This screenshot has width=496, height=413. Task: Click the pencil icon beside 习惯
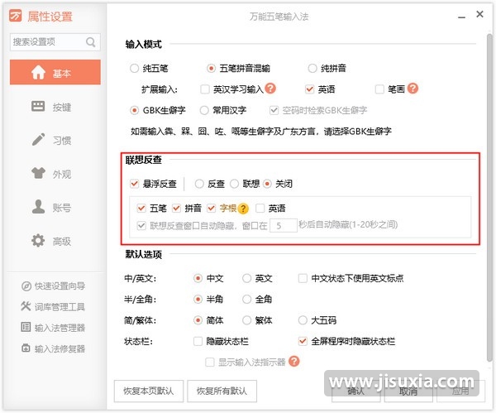pos(38,139)
